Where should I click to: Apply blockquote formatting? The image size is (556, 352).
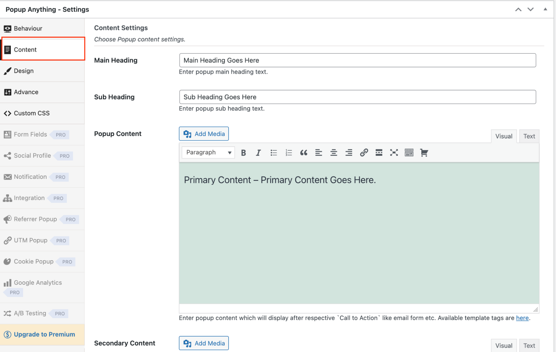click(304, 152)
